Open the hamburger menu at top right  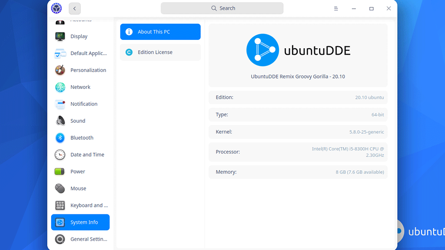336,8
